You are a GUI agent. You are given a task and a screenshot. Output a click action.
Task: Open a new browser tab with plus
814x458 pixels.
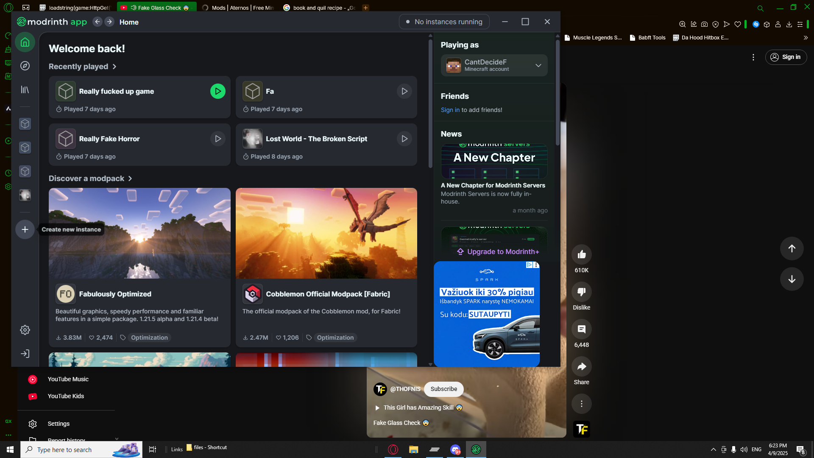365,8
